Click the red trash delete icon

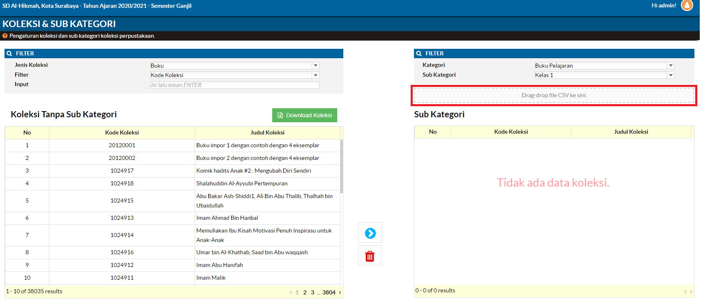point(370,256)
